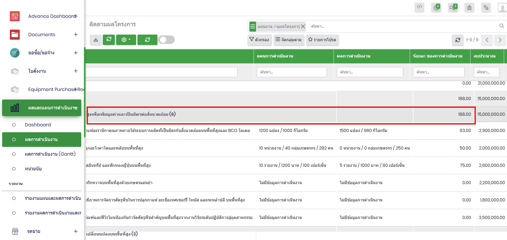Image resolution: width=507 pixels, height=240 pixels.
Task: Click the ตัวกรอง filter button
Action: [x=259, y=40]
